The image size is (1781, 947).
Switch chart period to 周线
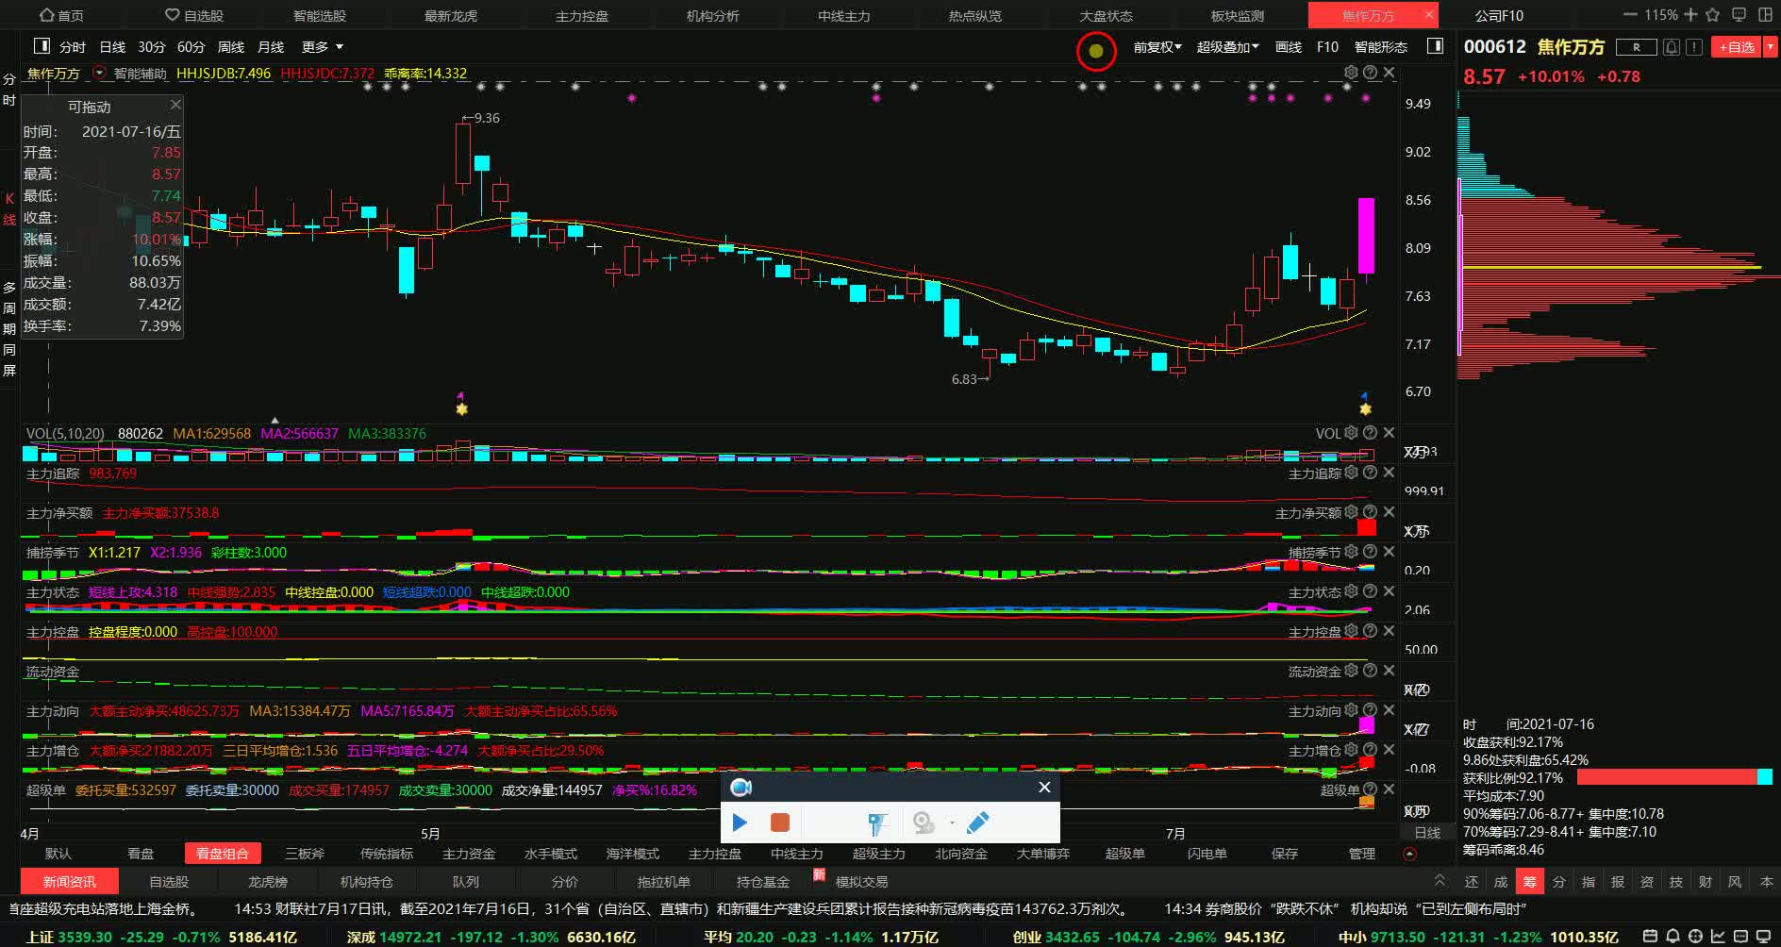[x=230, y=47]
